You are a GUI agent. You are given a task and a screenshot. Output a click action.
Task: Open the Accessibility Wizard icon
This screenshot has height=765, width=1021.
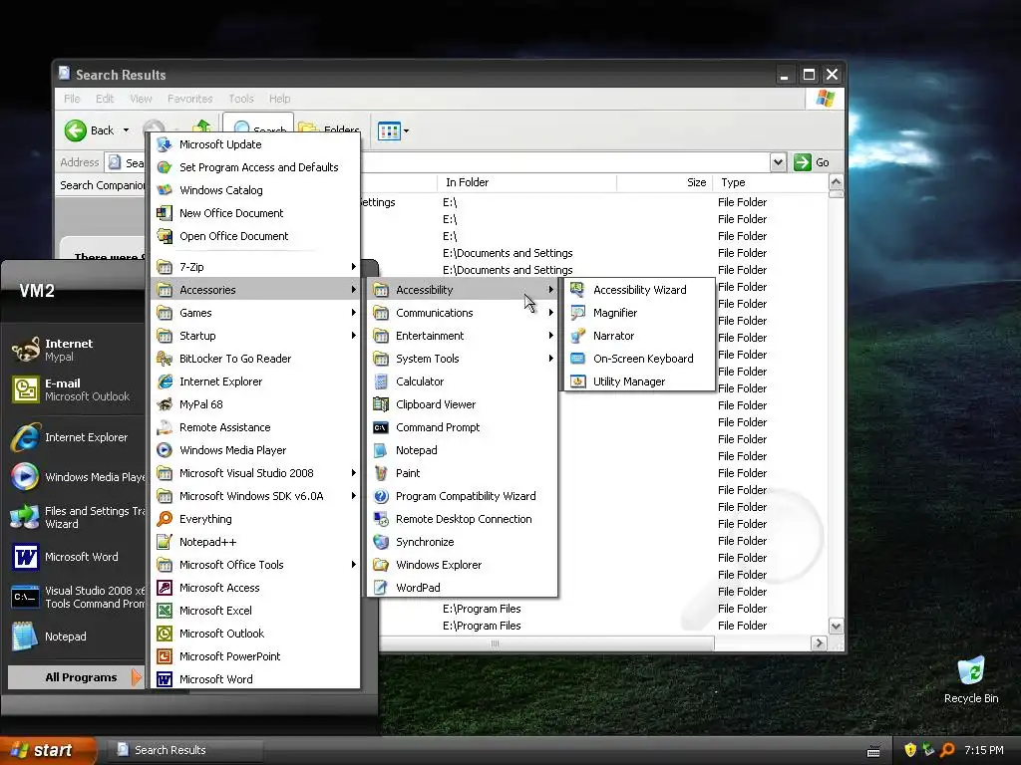(x=577, y=290)
